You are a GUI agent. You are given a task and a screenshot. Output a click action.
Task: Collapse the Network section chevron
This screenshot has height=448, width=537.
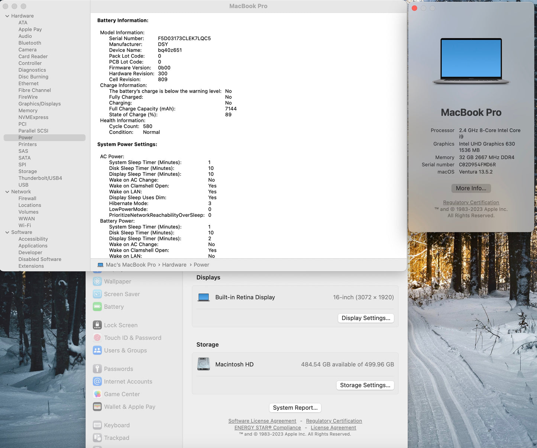click(x=7, y=192)
